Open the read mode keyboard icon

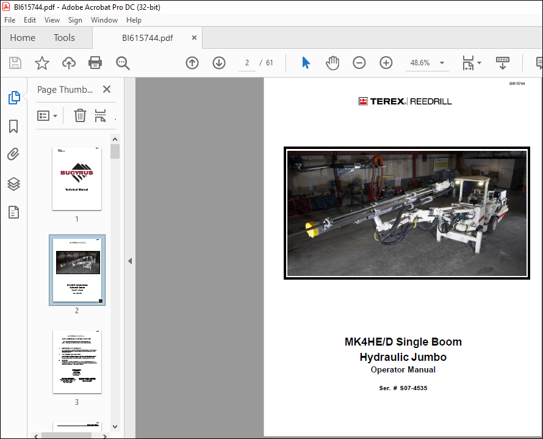tap(503, 63)
